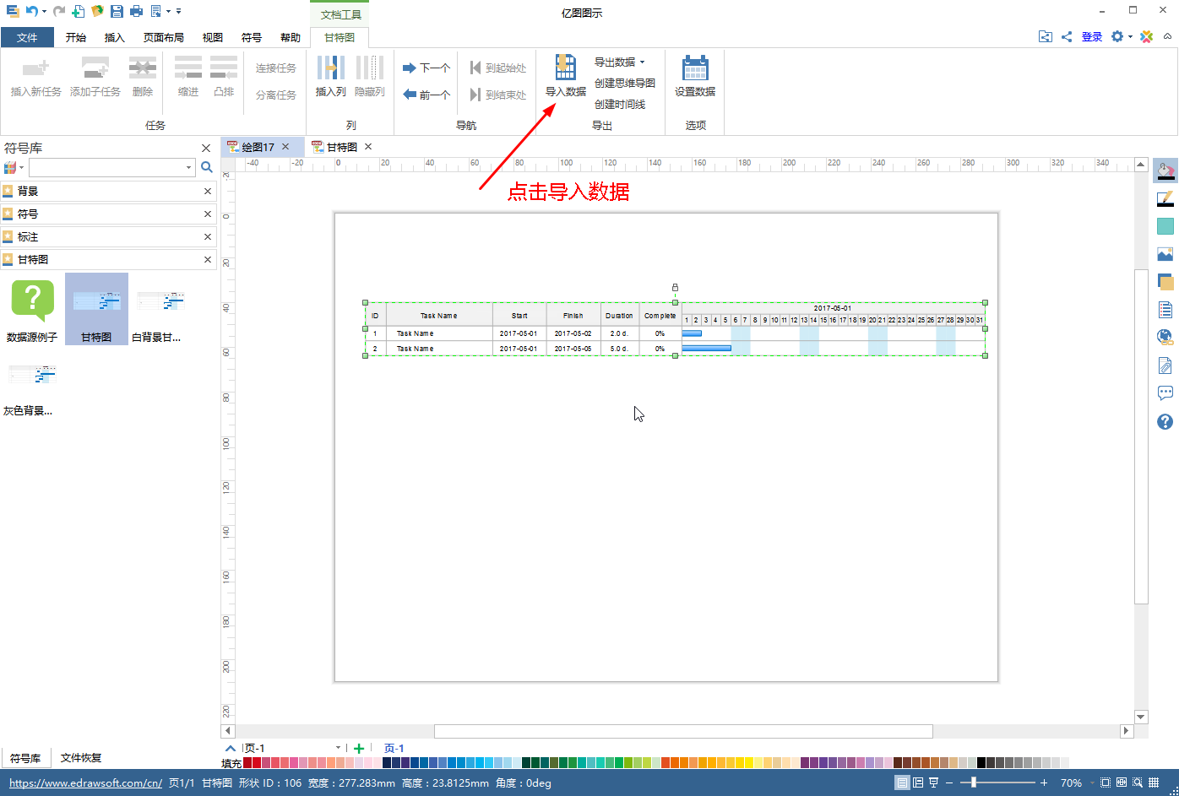Adjust the zoom slider handle
Screen dimensions: 1179x796
[974, 782]
